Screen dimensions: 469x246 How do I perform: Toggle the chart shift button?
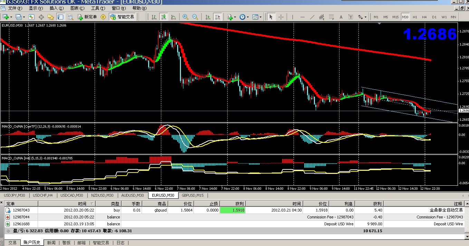(x=218, y=17)
